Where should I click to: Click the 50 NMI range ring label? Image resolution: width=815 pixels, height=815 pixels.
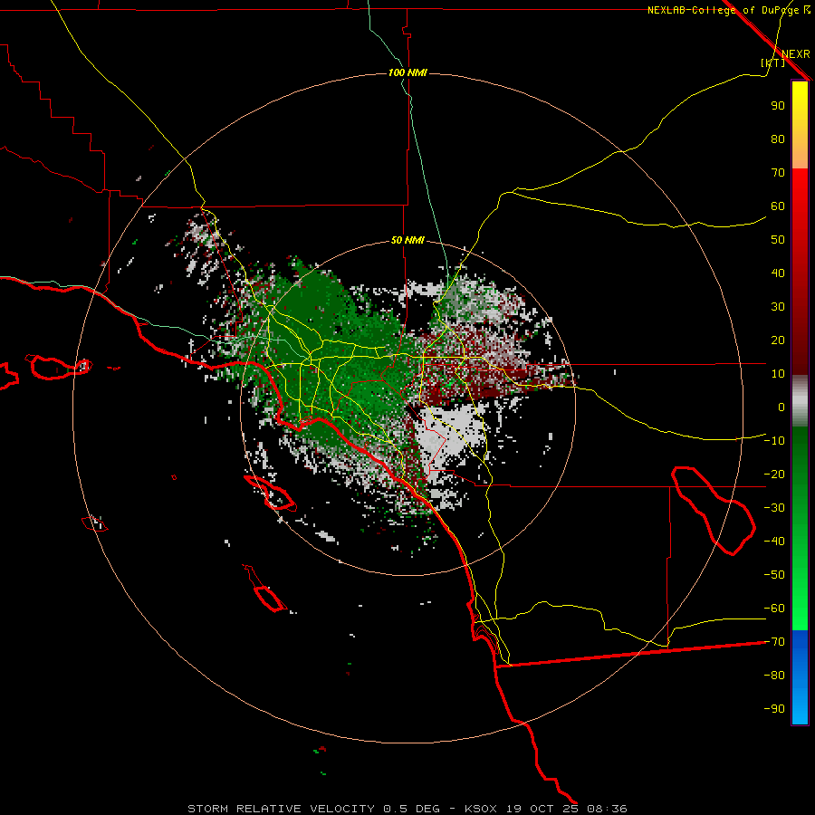[407, 240]
